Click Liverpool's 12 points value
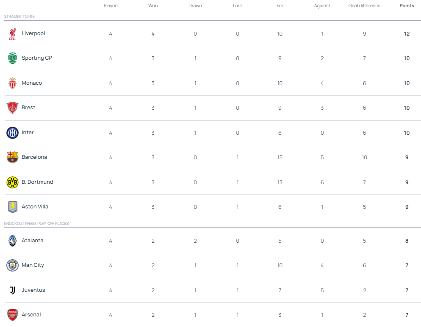The width and height of the screenshot is (421, 327). 407,34
